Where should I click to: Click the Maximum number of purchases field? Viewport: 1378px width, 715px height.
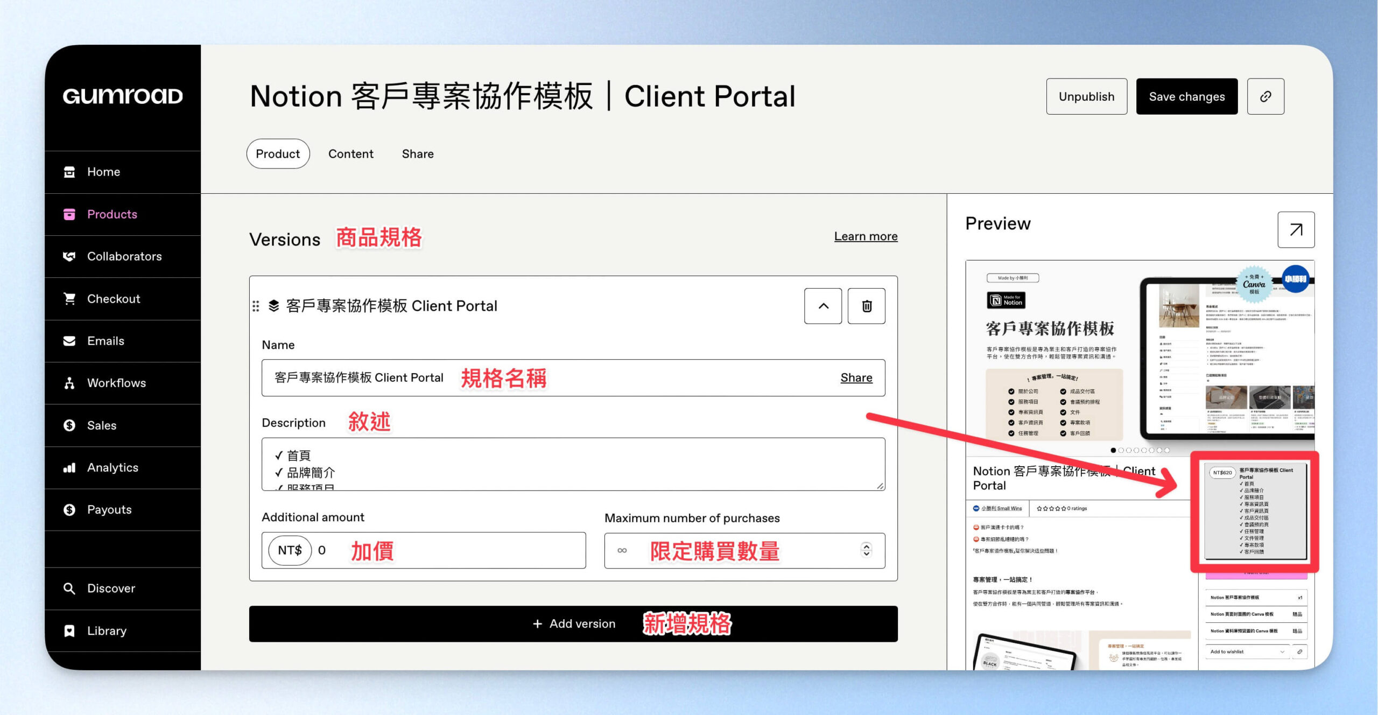coord(744,550)
